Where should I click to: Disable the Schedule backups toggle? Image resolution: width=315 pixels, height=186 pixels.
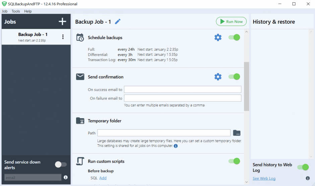(x=234, y=37)
